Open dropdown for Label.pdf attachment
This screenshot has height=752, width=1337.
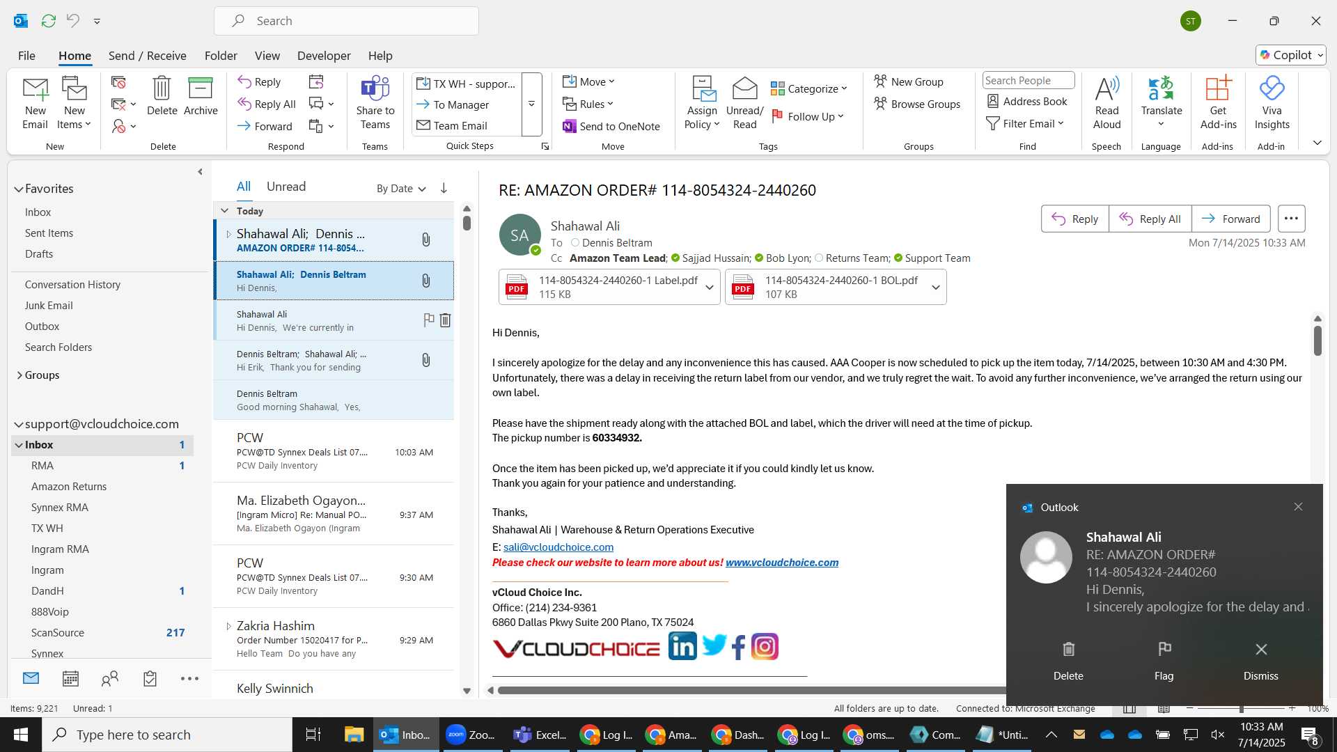point(710,288)
